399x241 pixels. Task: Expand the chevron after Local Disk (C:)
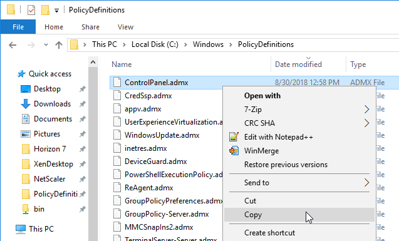coord(185,44)
